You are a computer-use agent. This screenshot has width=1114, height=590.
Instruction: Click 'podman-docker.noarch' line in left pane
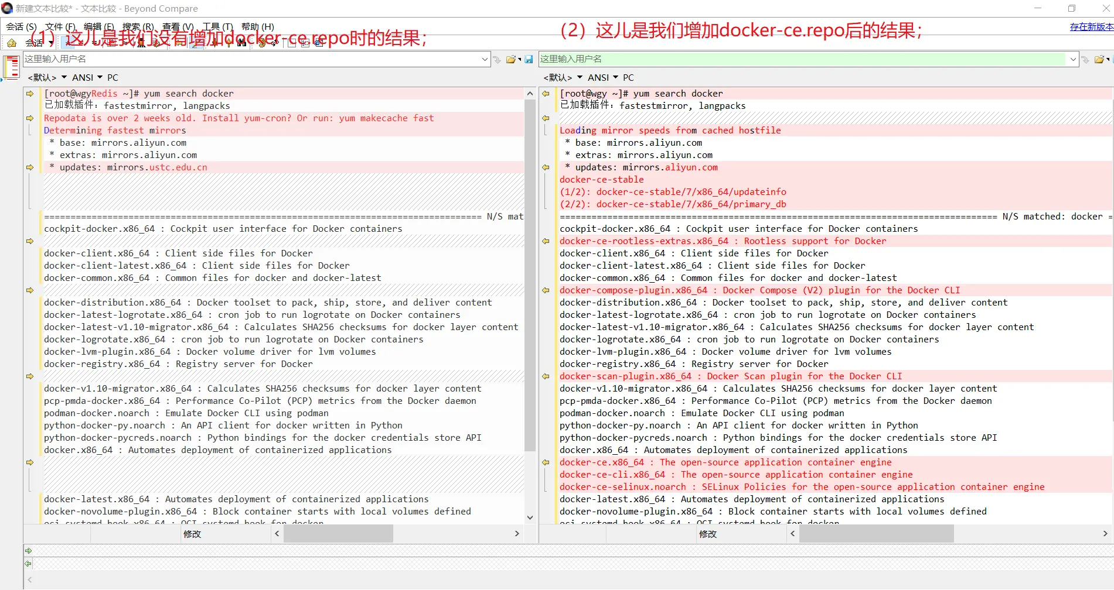tap(186, 413)
